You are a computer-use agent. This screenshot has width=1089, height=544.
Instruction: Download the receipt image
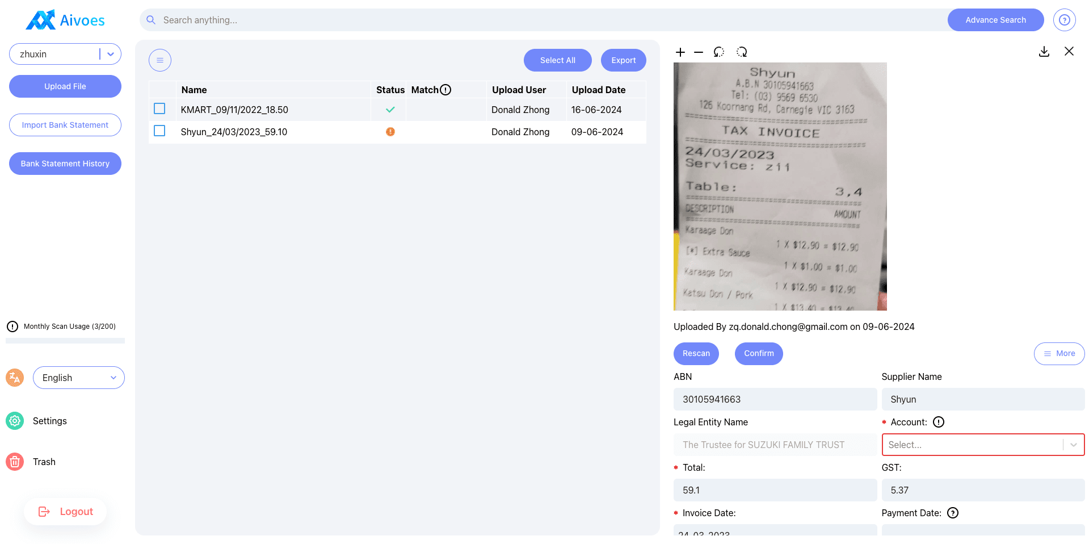1044,52
